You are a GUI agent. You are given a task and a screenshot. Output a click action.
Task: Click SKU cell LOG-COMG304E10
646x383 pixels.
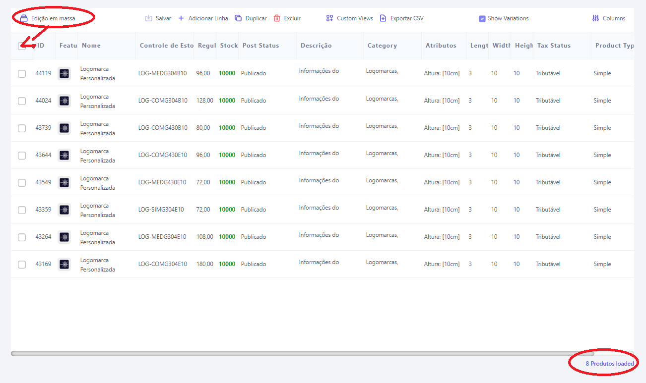(x=163, y=264)
